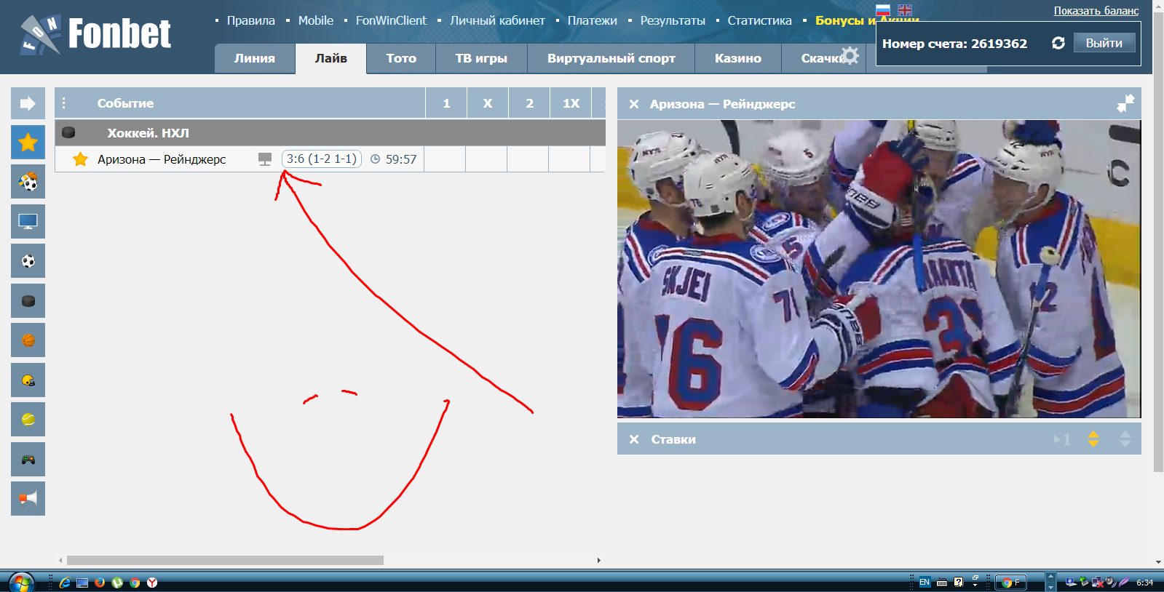Screen dimensions: 1164x592
Task: Open the Правила link
Action: 251,20
